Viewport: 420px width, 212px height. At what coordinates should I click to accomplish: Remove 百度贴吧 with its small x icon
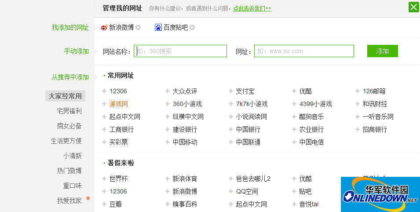[x=192, y=27]
